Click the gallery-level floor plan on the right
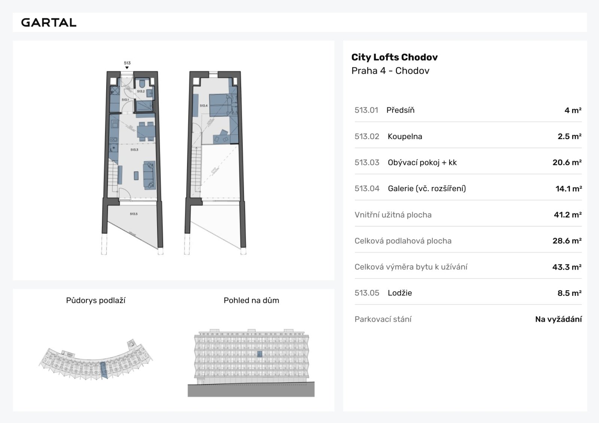This screenshot has height=423, width=599. point(216,162)
